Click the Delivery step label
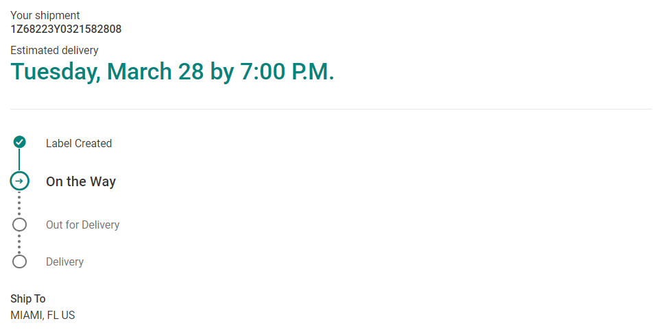This screenshot has width=661, height=332. (x=64, y=262)
